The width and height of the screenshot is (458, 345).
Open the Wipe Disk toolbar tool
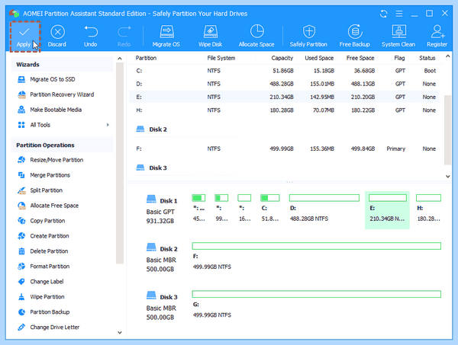pyautogui.click(x=211, y=37)
